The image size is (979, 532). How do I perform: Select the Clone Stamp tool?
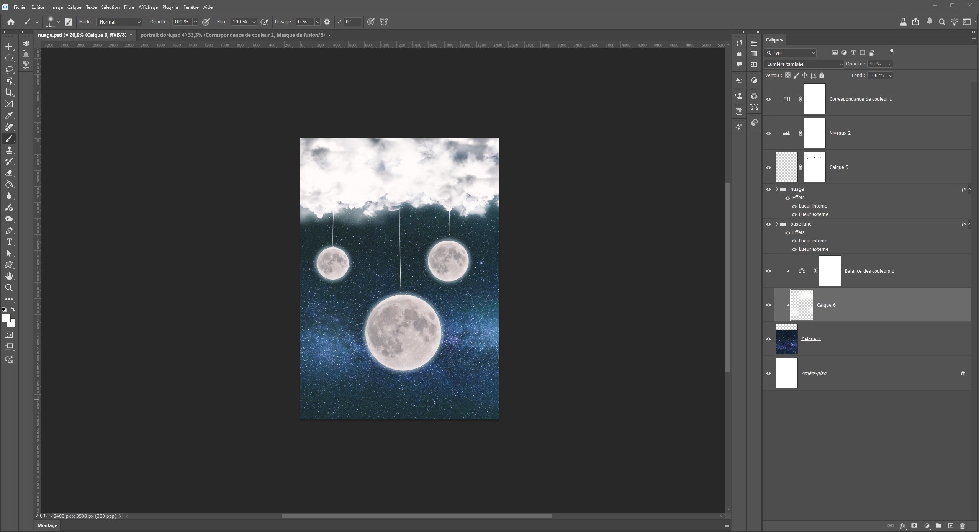click(9, 150)
